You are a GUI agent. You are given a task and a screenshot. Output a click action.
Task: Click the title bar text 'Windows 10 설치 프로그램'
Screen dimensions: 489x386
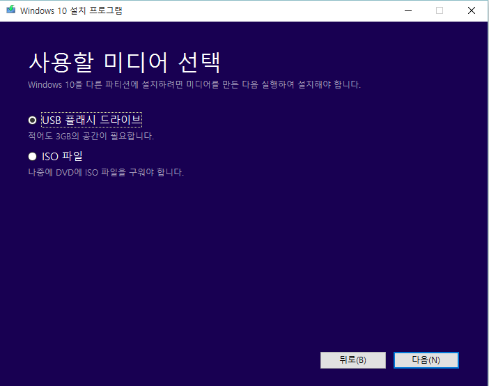pos(71,10)
